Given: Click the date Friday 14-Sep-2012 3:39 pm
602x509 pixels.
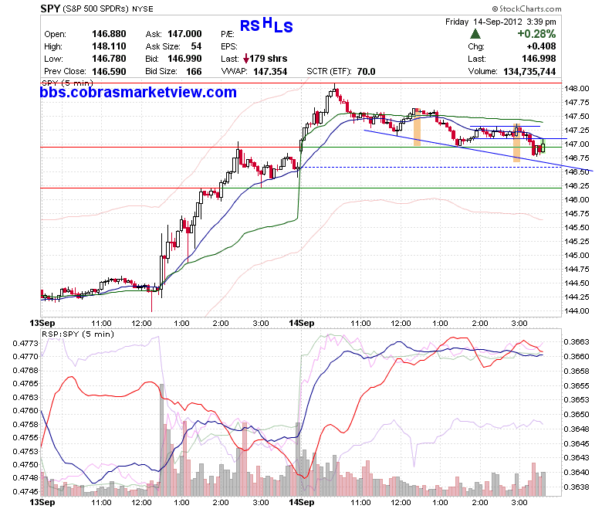Looking at the screenshot, I should click(x=501, y=22).
